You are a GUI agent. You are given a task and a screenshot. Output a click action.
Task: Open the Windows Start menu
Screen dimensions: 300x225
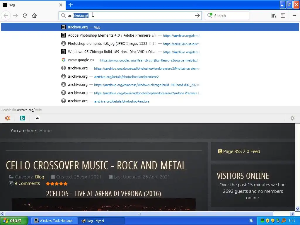click(x=14, y=221)
